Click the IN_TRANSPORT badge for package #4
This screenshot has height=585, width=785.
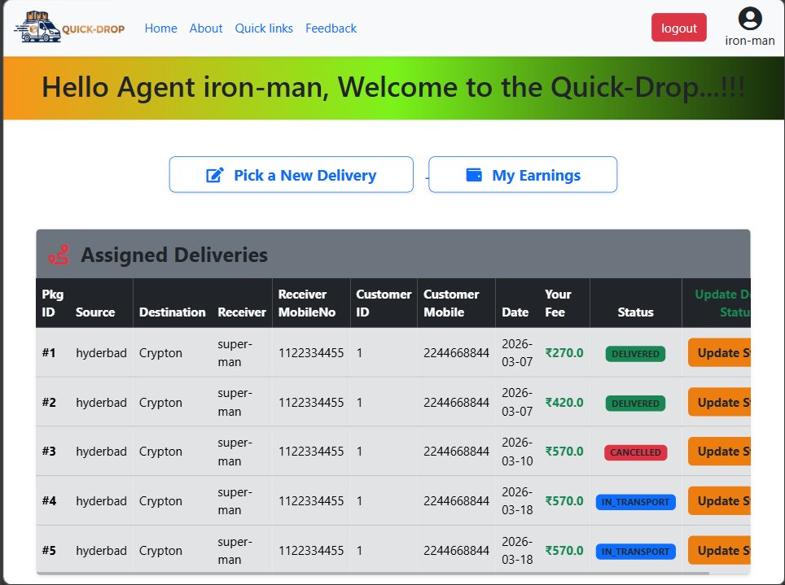(x=635, y=502)
